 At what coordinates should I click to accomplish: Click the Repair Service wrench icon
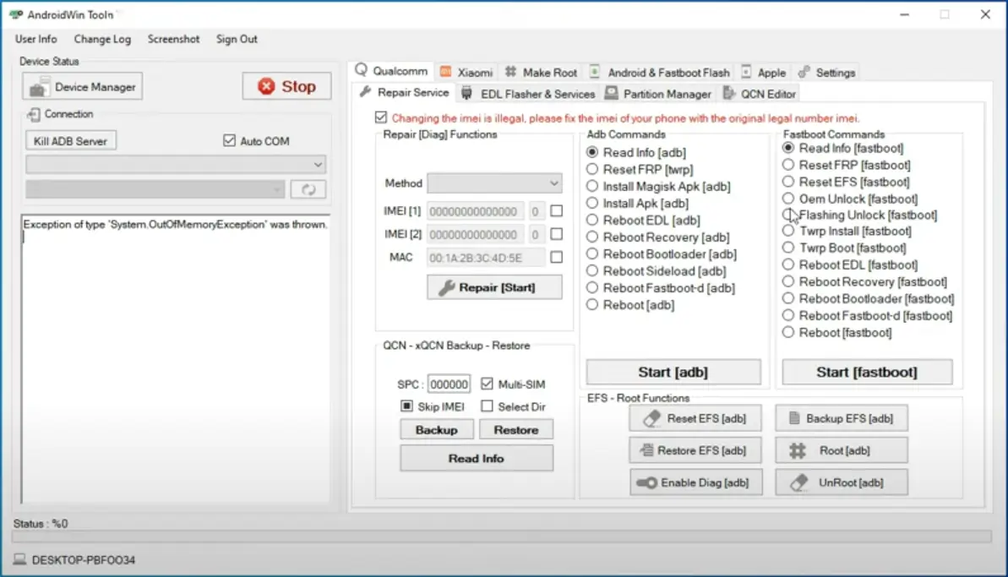tap(365, 91)
